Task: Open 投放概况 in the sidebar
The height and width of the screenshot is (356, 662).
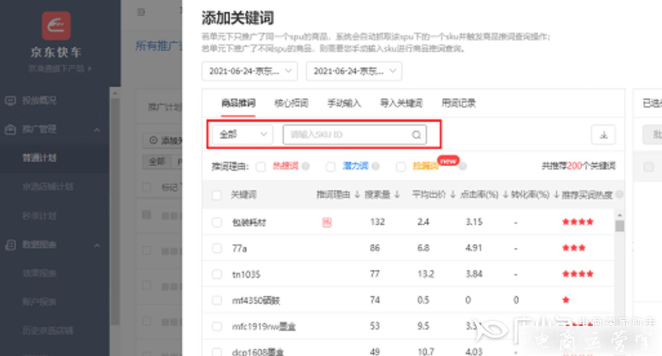Action: point(39,100)
